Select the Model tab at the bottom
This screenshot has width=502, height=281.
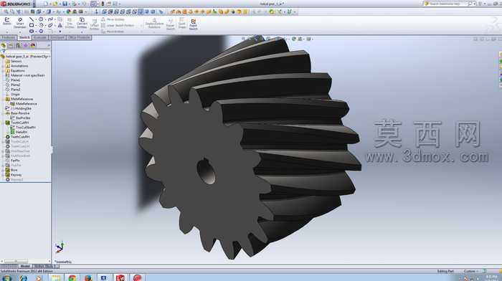25,266
